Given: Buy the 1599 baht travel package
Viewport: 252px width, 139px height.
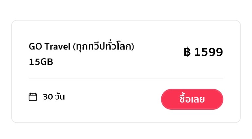Looking at the screenshot, I should point(192,99).
